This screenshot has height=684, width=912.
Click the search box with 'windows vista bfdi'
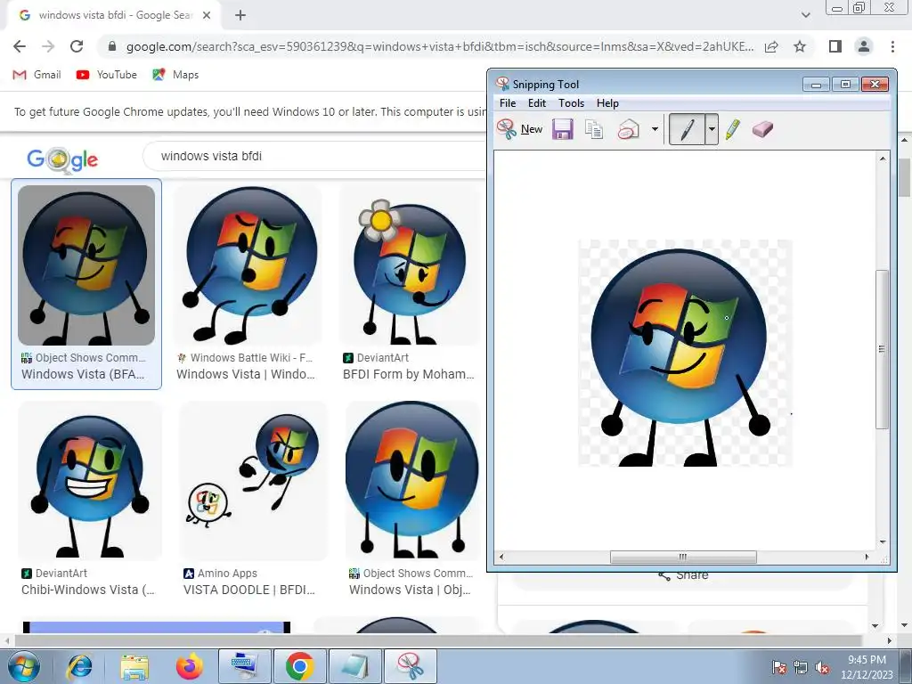[x=314, y=156]
